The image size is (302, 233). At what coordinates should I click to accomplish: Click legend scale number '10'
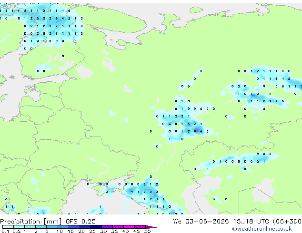60,231
